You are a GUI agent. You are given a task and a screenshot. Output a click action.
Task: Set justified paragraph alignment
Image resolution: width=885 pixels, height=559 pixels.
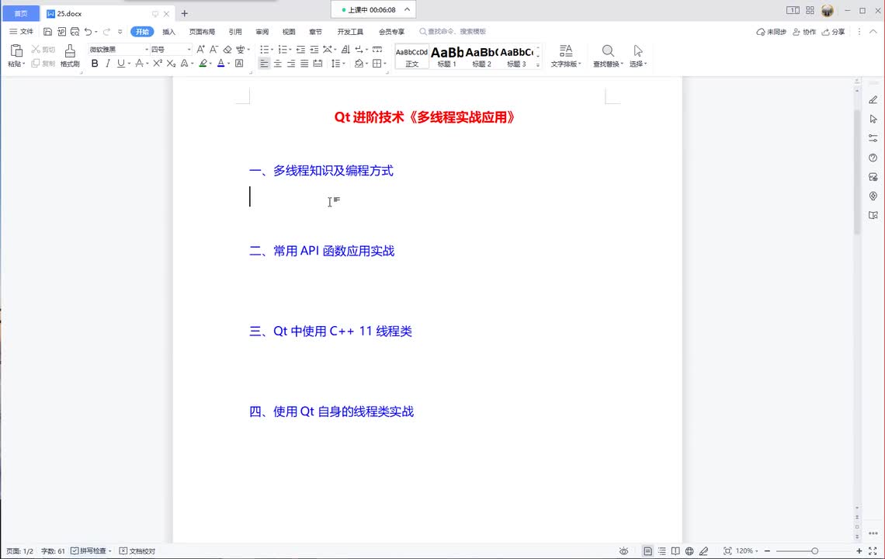click(x=304, y=63)
